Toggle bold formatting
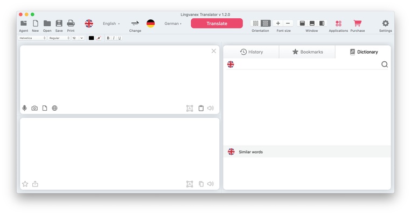The width and height of the screenshot is (411, 215). [108, 38]
